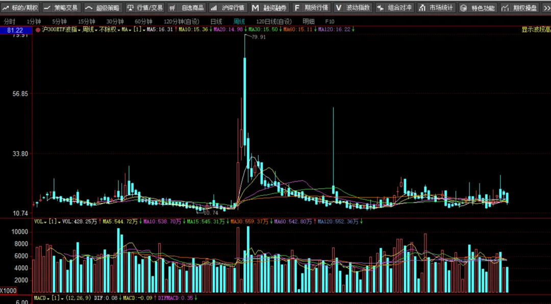Click the DIFMACD:0.35 value label

tap(176, 298)
